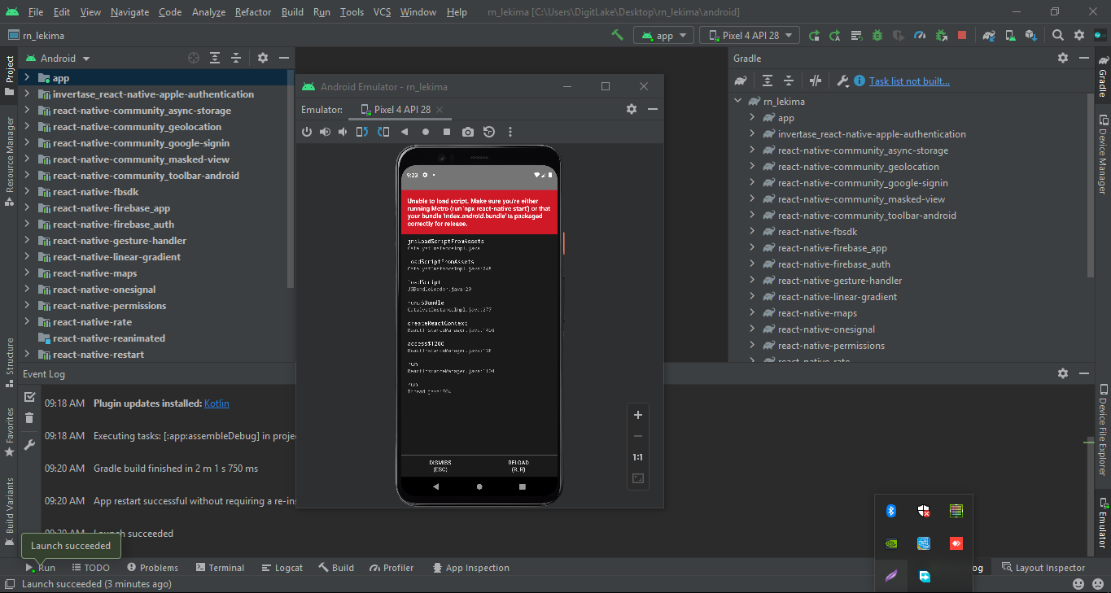Click the Kotlin link in Event Log

[x=217, y=403]
